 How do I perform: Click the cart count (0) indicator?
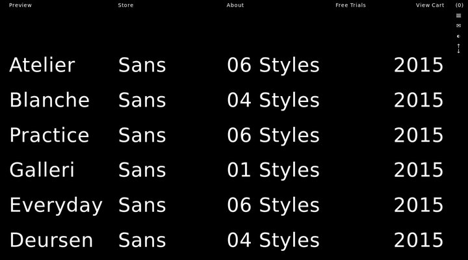tap(459, 5)
